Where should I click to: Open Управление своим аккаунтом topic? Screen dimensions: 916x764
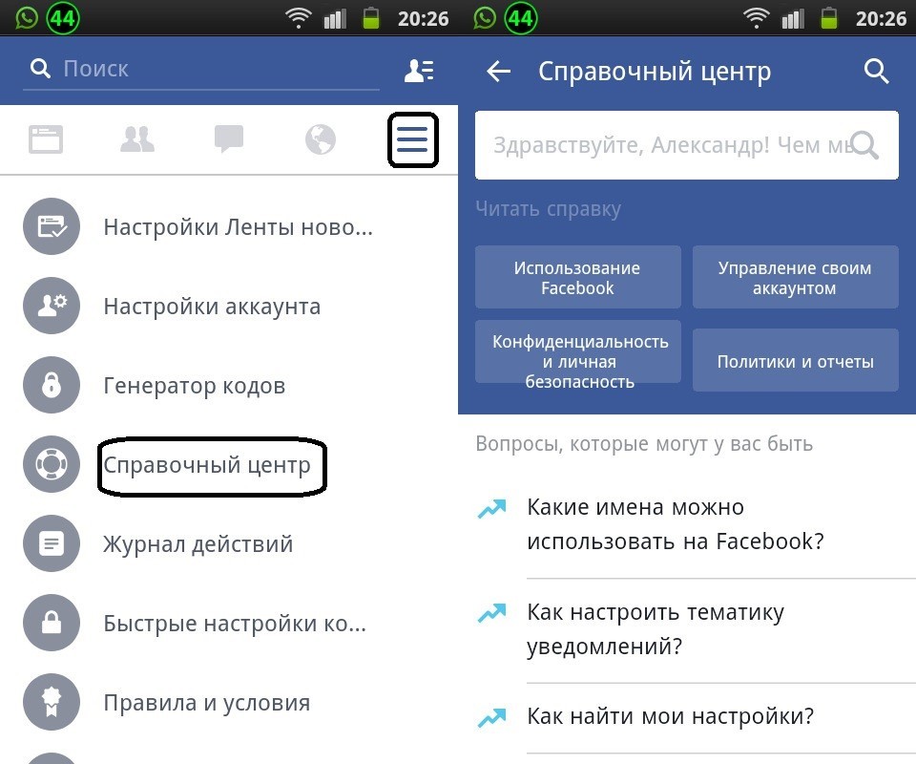click(795, 277)
